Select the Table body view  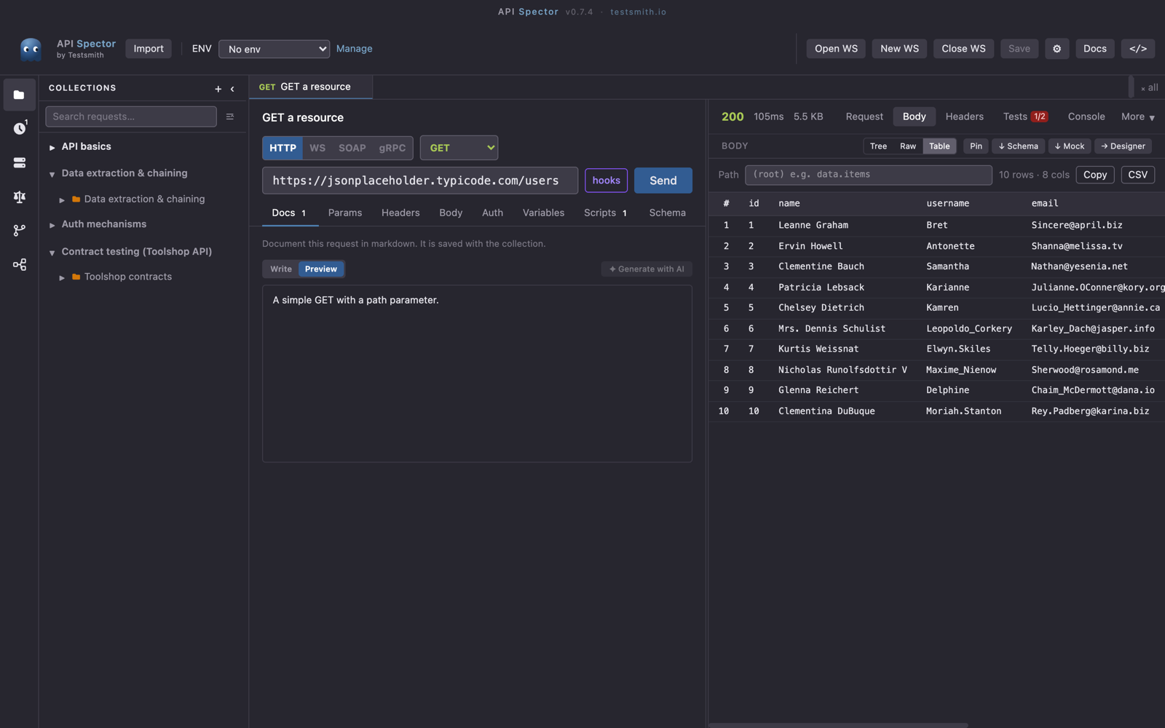(x=939, y=146)
